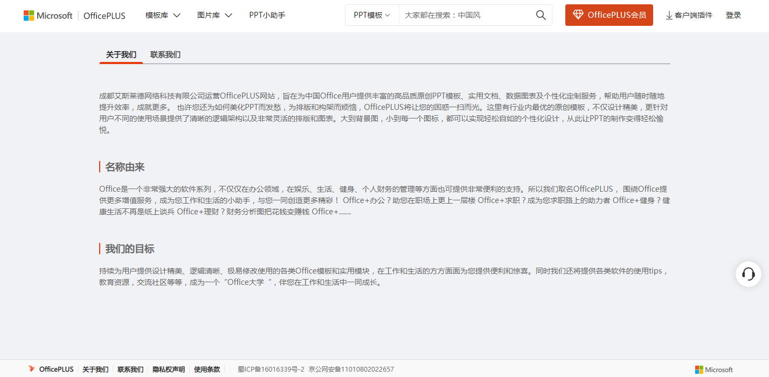Open footer 隐私权声明 link
This screenshot has height=377, width=769.
[169, 369]
